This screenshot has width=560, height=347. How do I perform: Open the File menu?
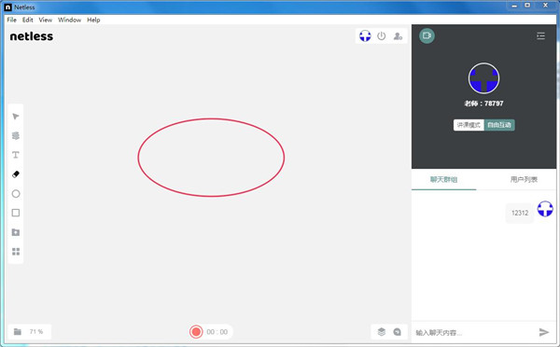pos(12,20)
